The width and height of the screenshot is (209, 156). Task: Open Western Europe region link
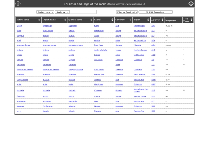140,96
